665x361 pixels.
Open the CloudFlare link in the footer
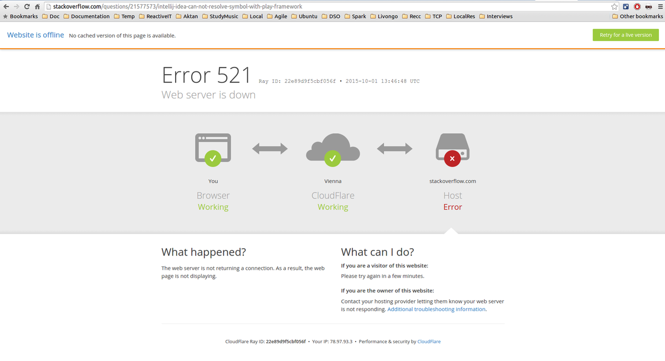[429, 342]
